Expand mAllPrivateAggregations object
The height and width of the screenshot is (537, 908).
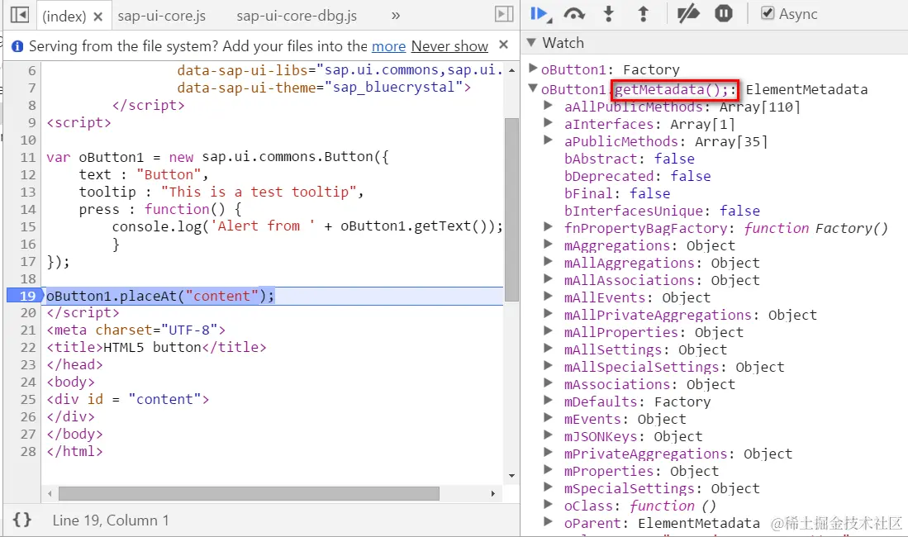[x=548, y=314]
